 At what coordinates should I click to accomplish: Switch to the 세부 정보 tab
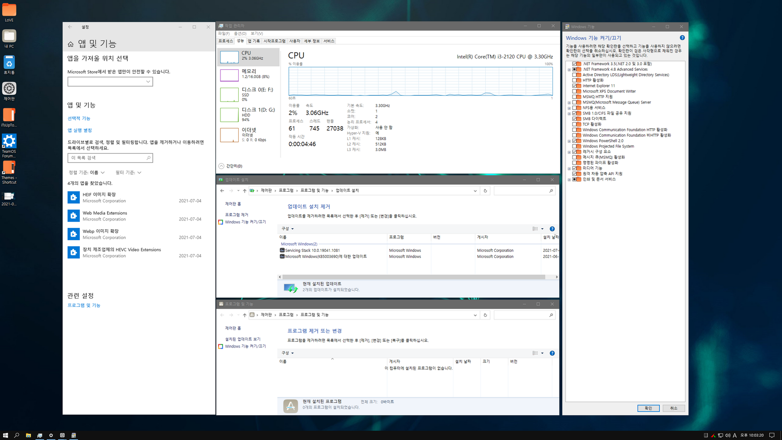tap(312, 41)
